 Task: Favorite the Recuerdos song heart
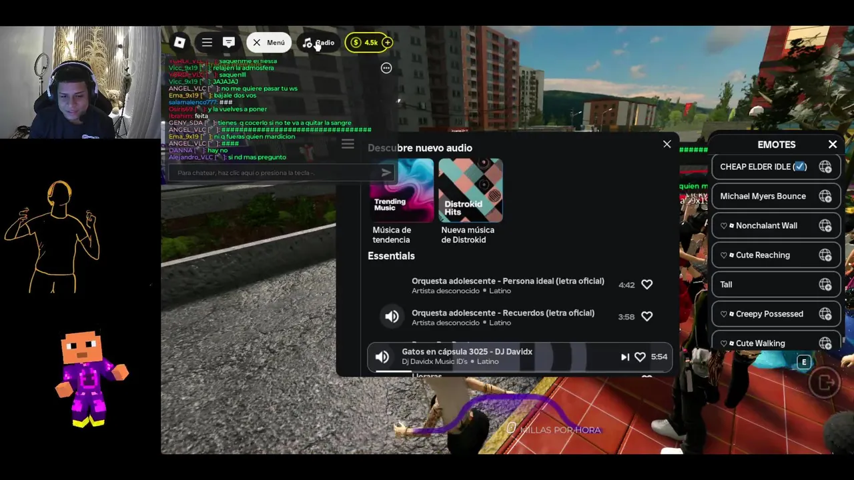pos(647,317)
